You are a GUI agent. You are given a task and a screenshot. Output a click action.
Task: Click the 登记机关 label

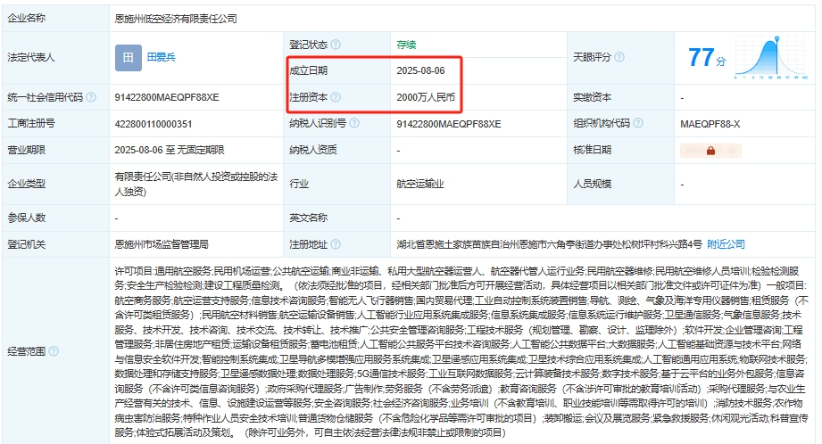click(x=26, y=244)
